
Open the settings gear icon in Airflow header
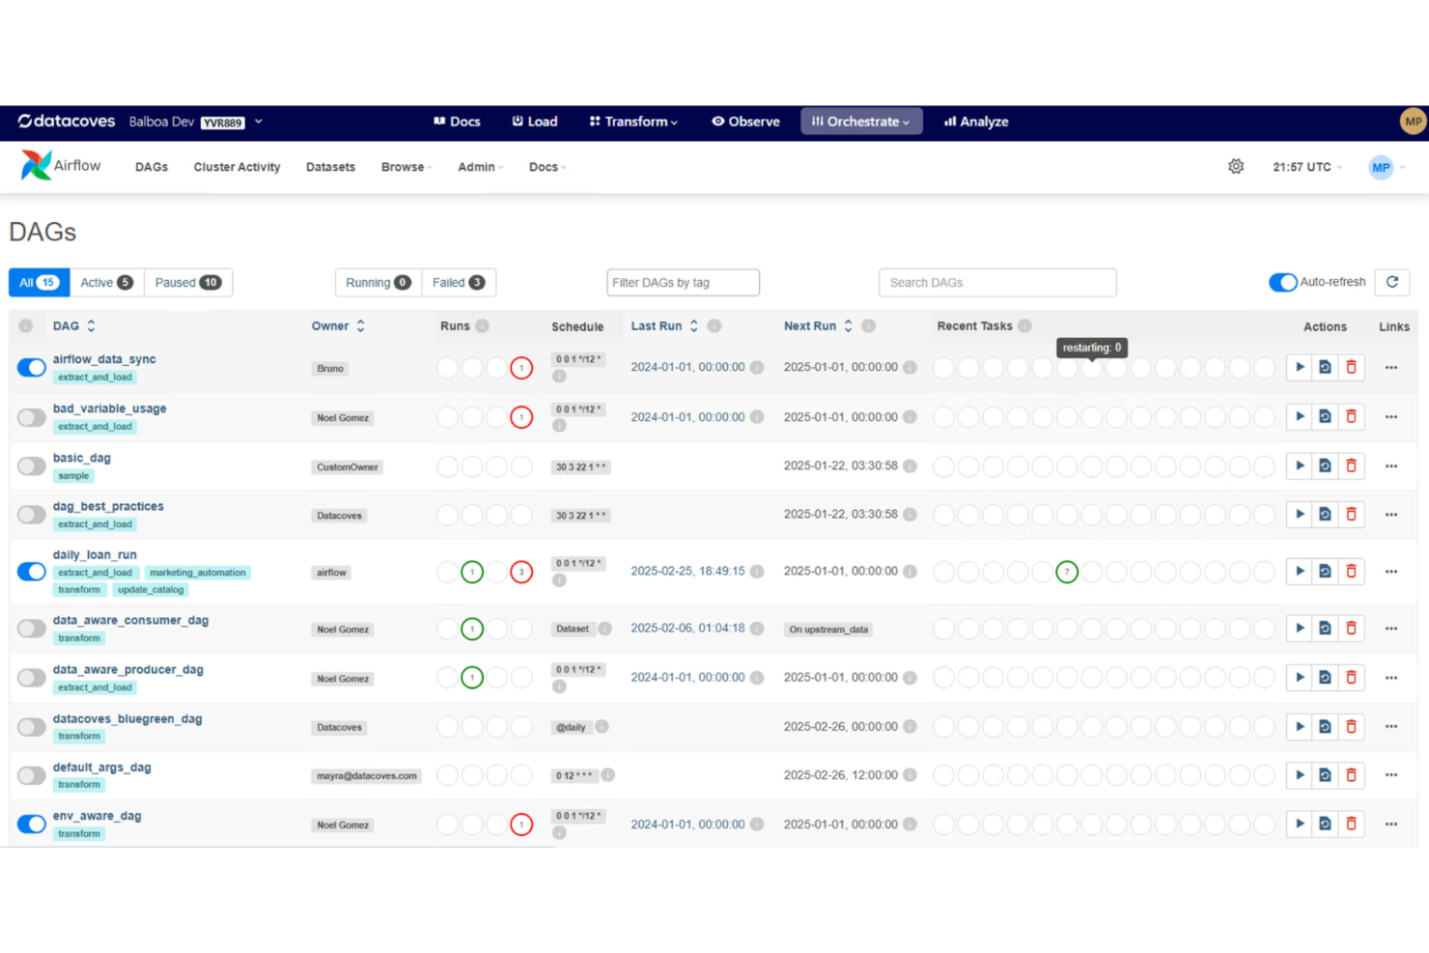pos(1236,167)
